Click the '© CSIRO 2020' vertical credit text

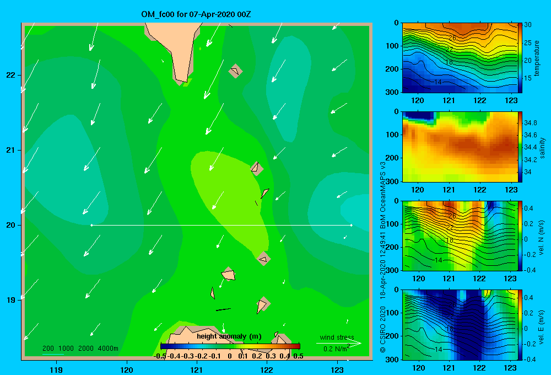383,329
